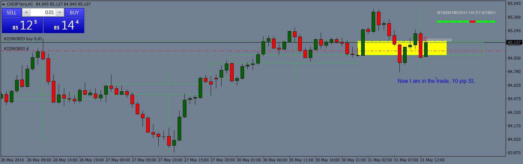Image resolution: width=523 pixels, height=164 pixels.
Task: Click the green bar under the M1 label
Action: (x=440, y=22)
